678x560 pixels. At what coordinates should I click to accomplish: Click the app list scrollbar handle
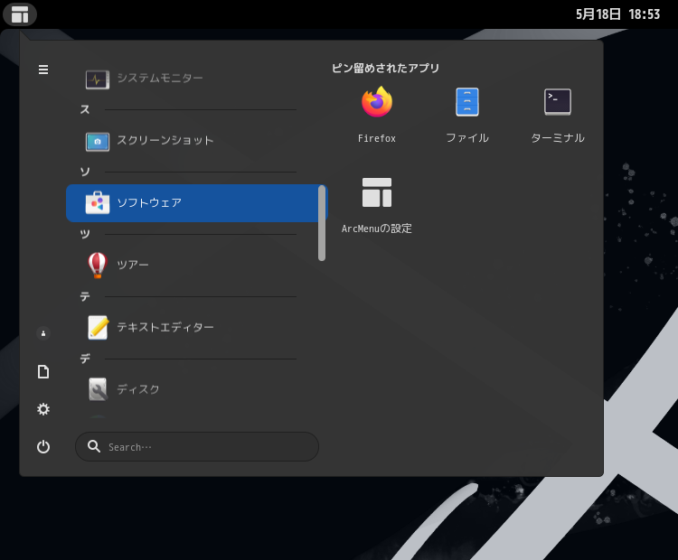(322, 223)
